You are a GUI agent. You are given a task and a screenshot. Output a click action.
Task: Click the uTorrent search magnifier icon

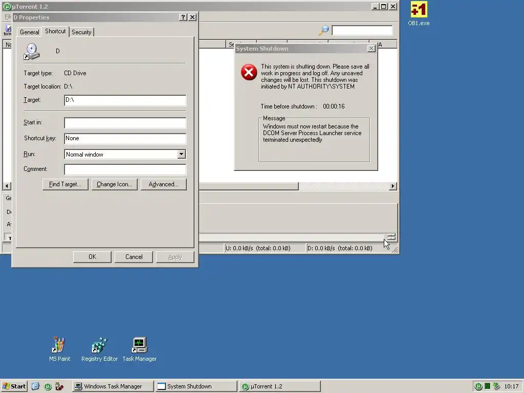coord(323,30)
